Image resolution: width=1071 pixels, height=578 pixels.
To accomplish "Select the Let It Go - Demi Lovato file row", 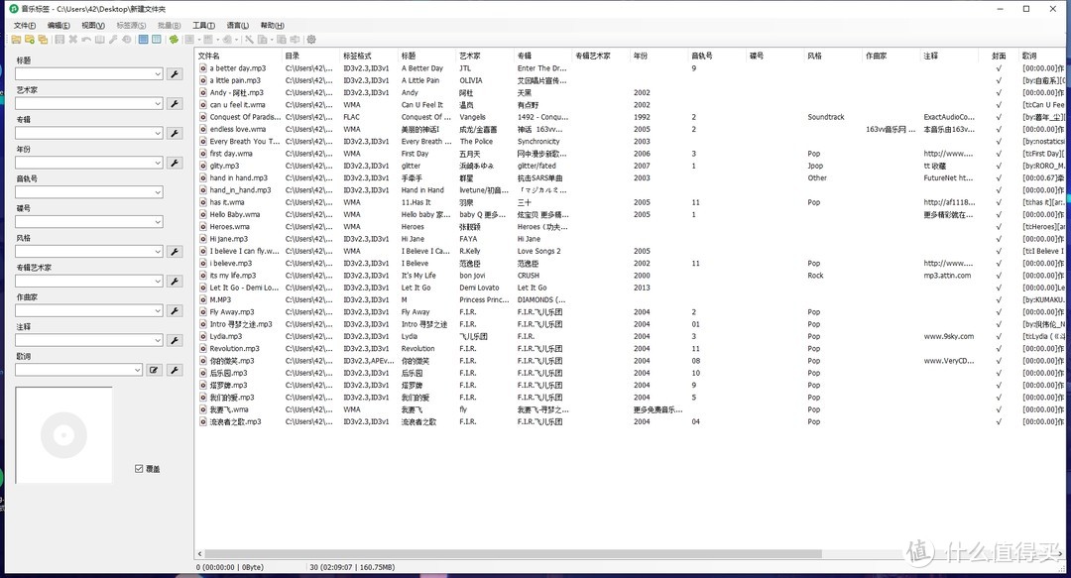I will click(x=244, y=288).
